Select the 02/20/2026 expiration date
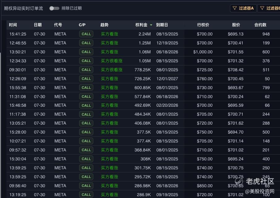 (x=167, y=105)
